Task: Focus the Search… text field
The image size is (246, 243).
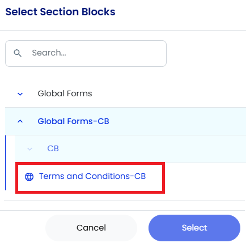Action: tap(86, 53)
